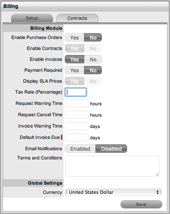Turn Payment Required to No
Screen dimensions: 170x214
[x=93, y=70]
